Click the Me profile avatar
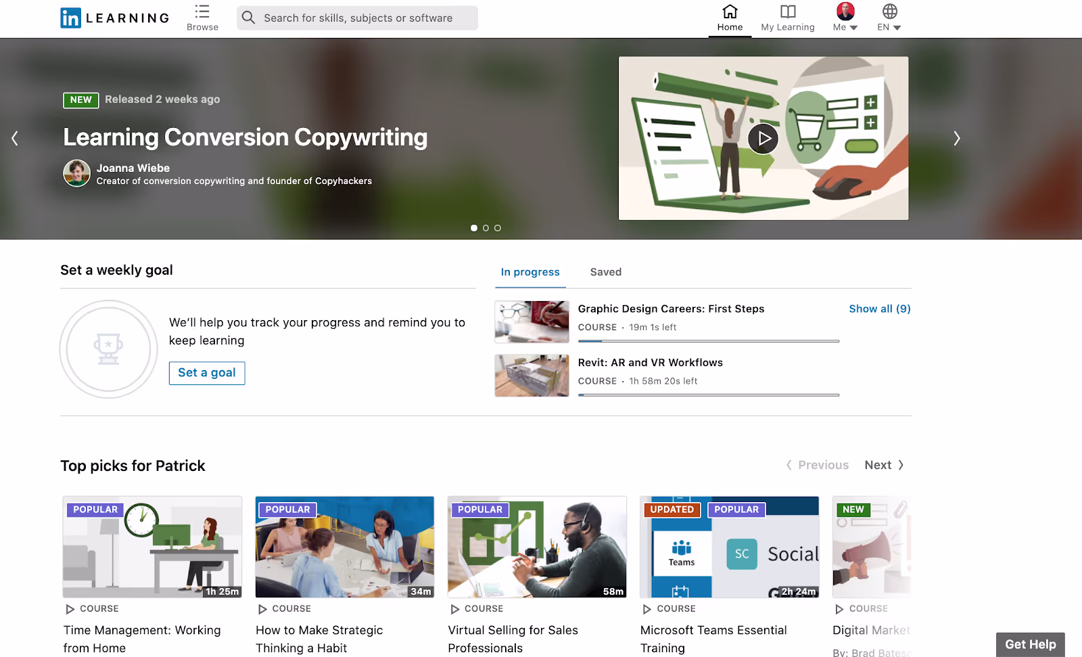This screenshot has height=657, width=1082. coord(845,11)
